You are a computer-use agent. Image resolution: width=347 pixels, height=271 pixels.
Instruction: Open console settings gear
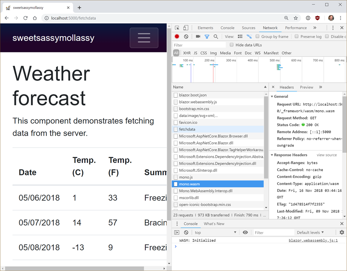(342, 232)
